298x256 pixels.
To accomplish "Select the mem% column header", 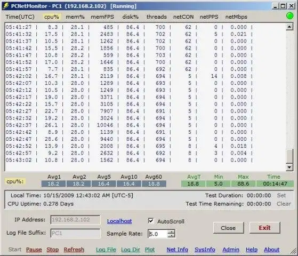I will coord(75,17).
